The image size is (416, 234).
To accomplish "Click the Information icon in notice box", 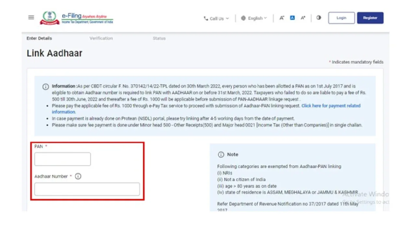I will click(x=46, y=87).
